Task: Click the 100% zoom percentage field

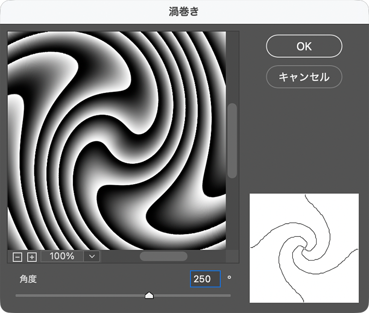Action: pyautogui.click(x=62, y=256)
